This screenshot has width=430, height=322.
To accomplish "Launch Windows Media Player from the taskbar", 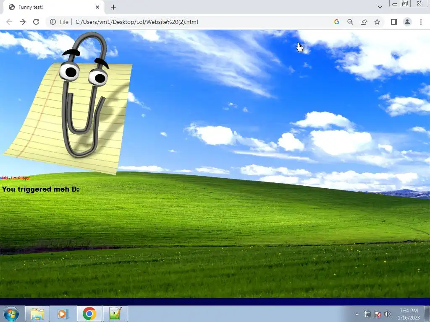I will (x=63, y=314).
